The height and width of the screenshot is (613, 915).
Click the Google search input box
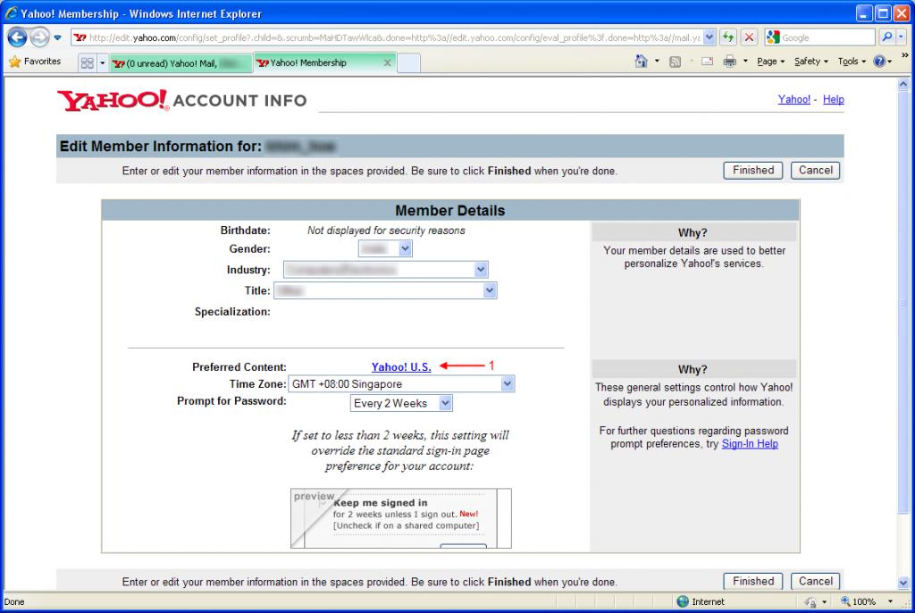pos(823,38)
